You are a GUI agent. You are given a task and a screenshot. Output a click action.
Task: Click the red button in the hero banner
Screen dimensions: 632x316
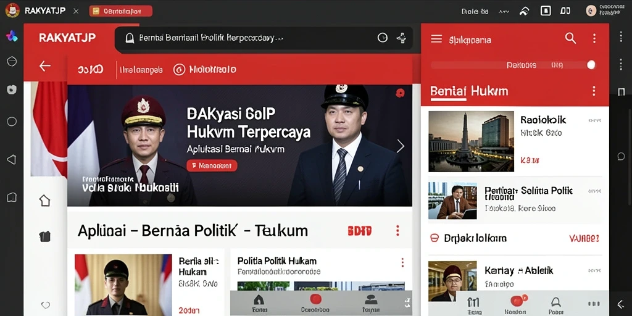pos(212,165)
